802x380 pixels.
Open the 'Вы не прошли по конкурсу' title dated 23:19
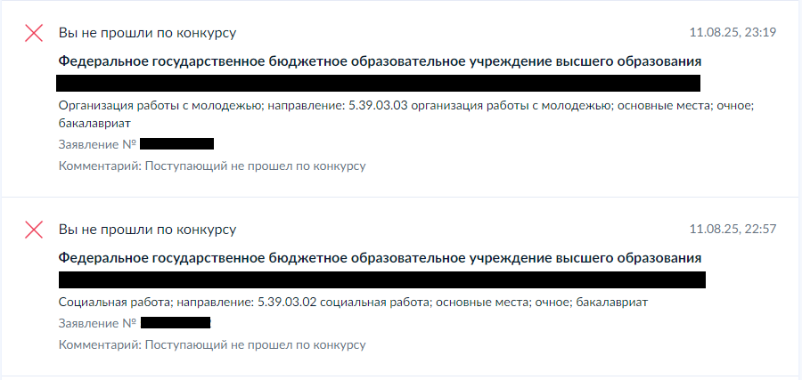(147, 33)
